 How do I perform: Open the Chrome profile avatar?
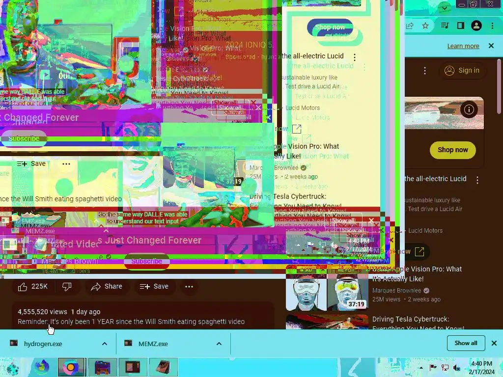coord(476,26)
